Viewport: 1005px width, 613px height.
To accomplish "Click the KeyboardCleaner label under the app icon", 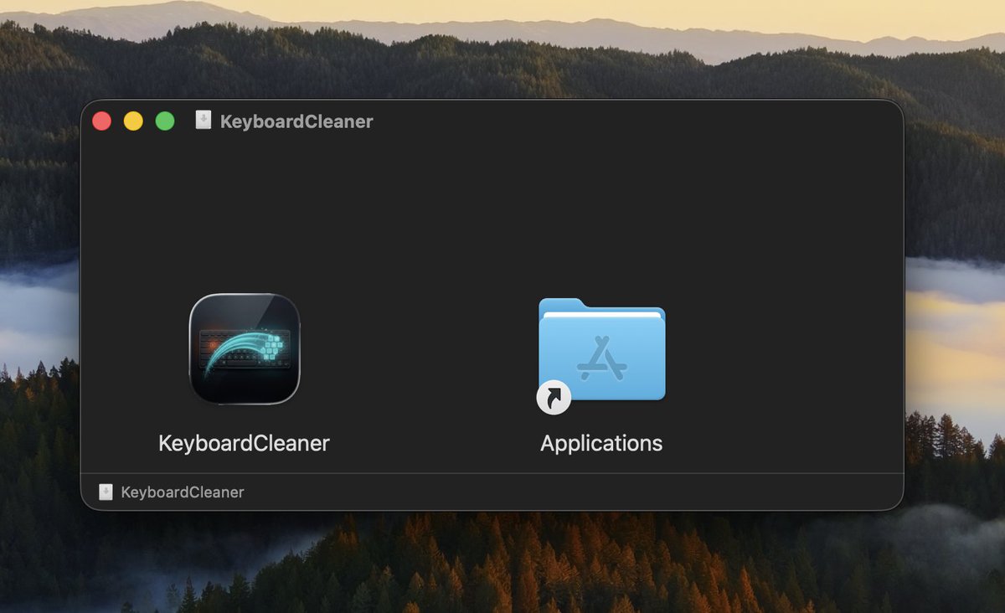I will pos(244,443).
